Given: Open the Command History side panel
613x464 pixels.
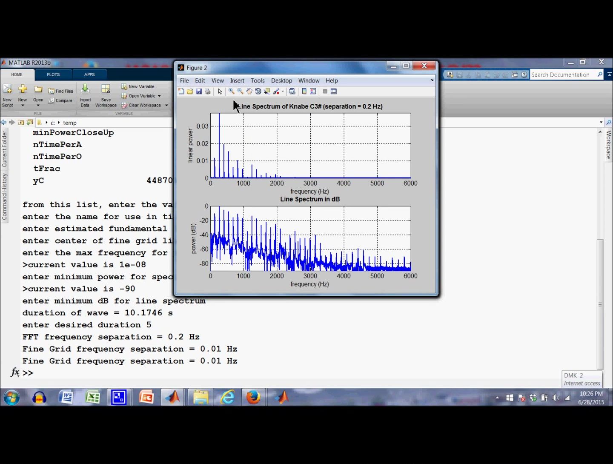Looking at the screenshot, I should (x=4, y=196).
